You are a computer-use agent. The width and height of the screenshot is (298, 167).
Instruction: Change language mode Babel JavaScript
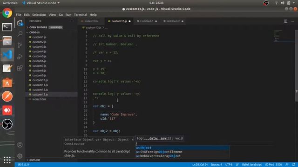(251, 165)
